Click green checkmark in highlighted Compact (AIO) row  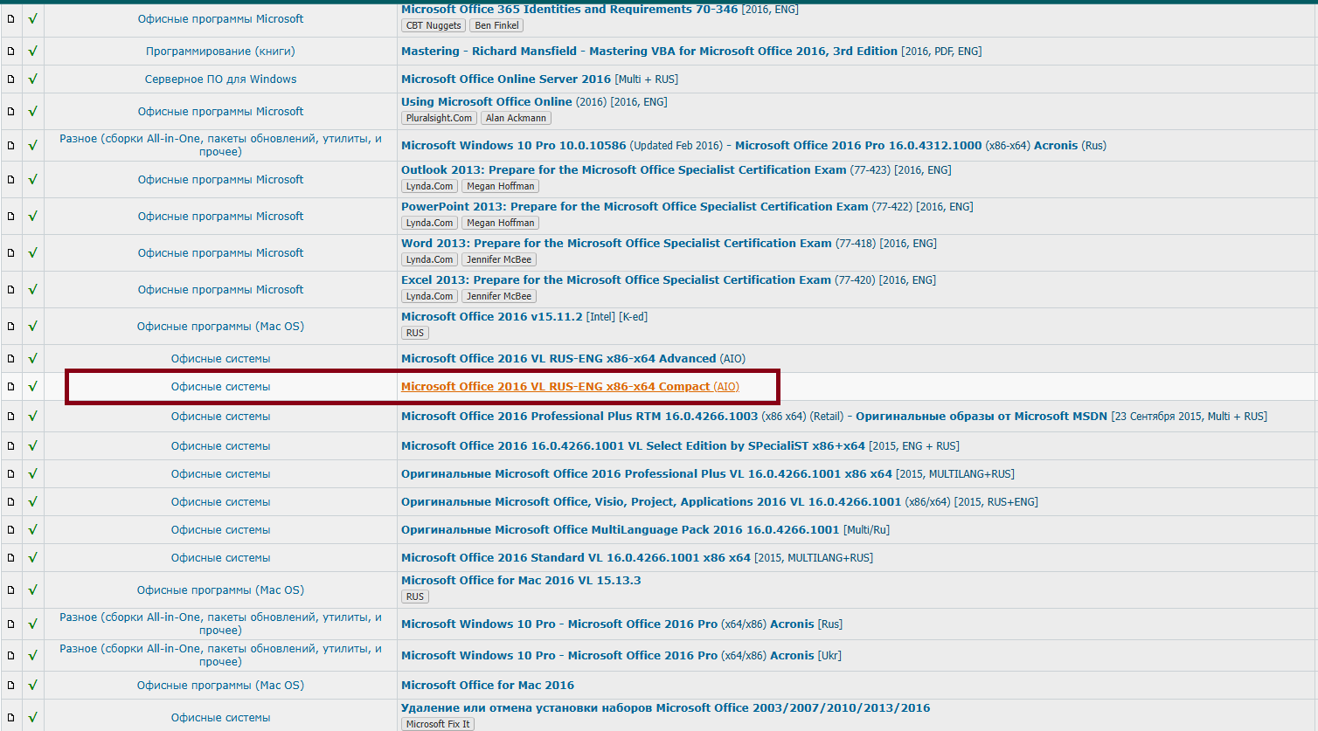(x=32, y=386)
